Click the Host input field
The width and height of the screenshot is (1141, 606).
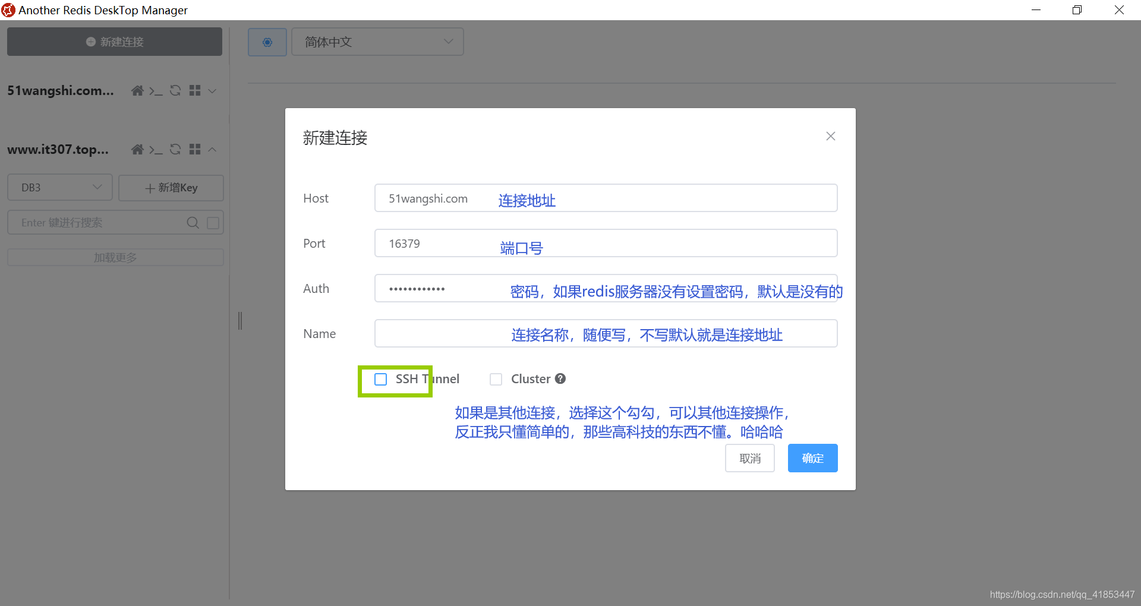(x=606, y=198)
